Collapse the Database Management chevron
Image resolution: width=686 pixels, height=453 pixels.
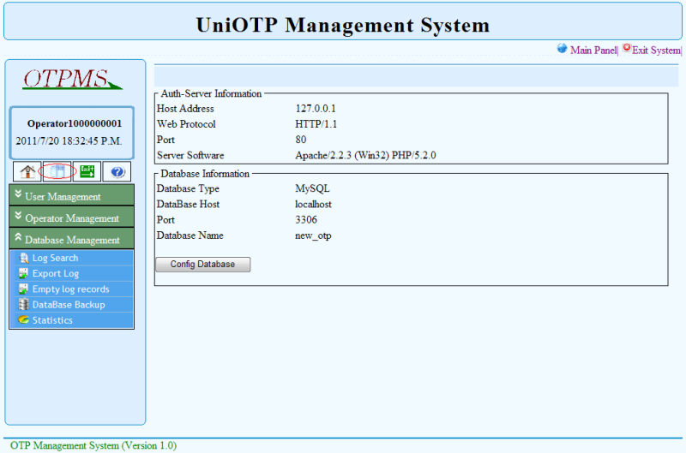pos(18,236)
